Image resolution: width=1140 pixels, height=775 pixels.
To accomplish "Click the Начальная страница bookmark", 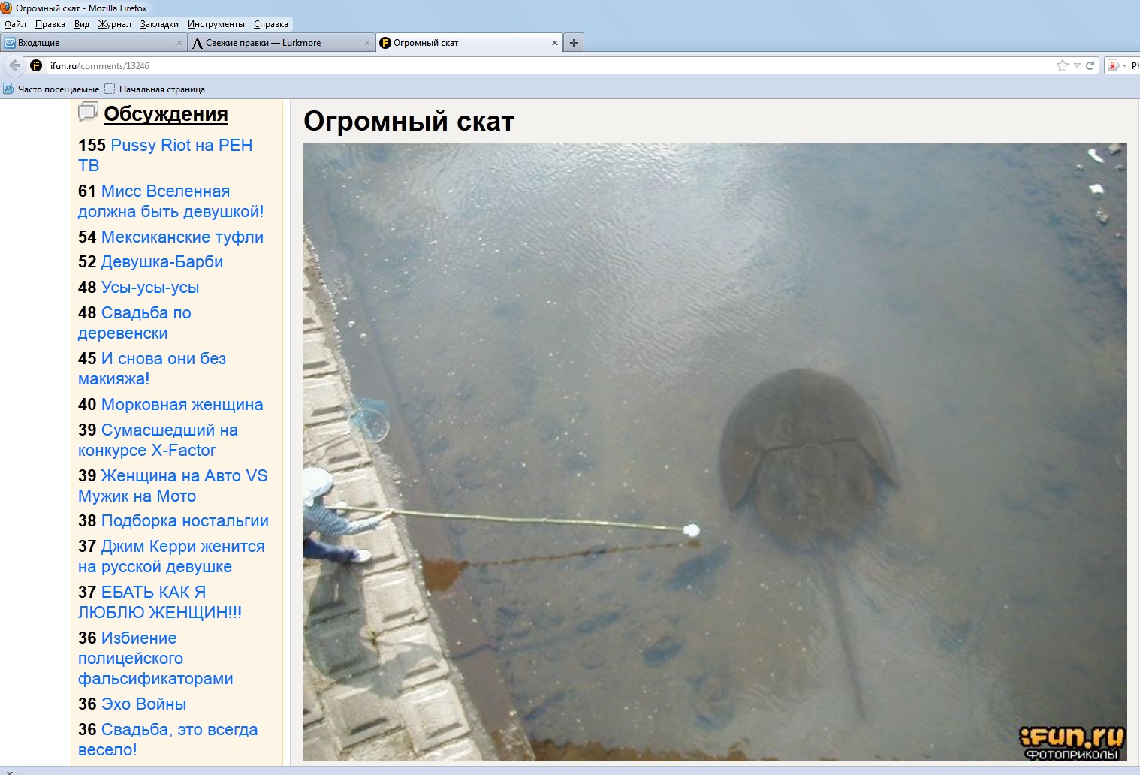I will coord(161,89).
